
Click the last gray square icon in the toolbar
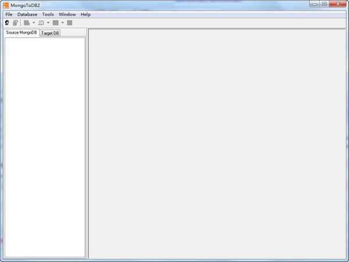tap(70, 23)
